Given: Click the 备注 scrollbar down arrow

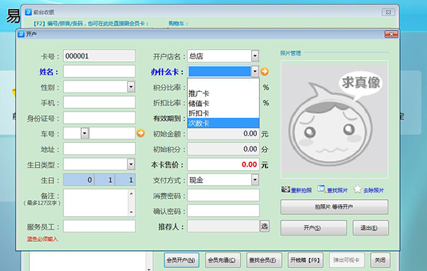Looking at the screenshot, I should point(132,212).
